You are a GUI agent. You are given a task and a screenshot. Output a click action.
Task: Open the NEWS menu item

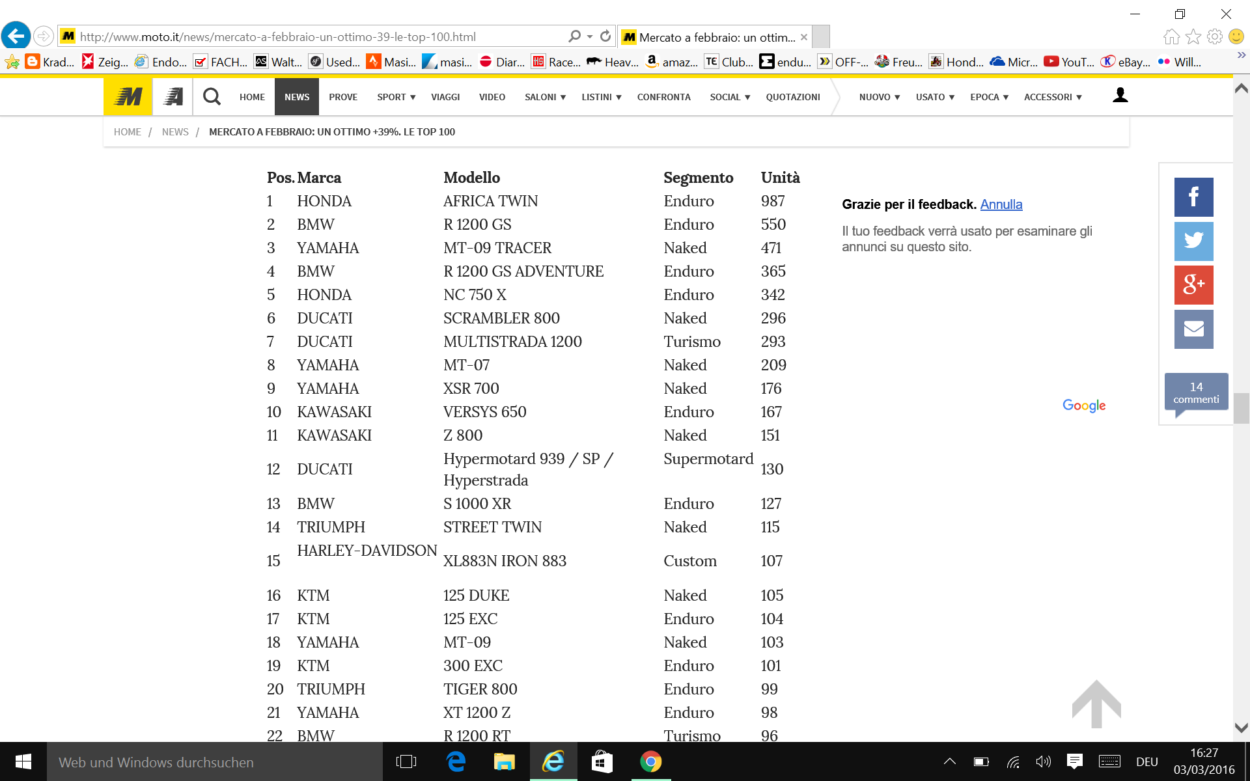[297, 97]
